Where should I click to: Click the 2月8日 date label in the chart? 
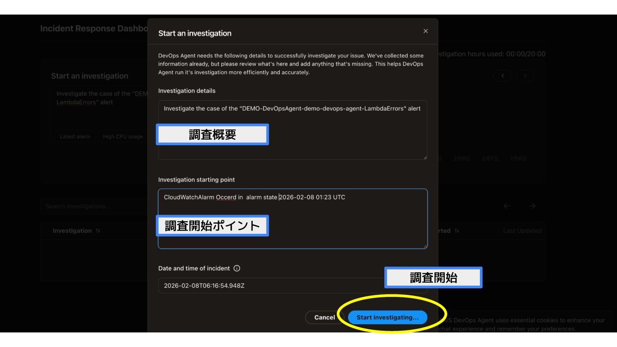[x=518, y=159]
